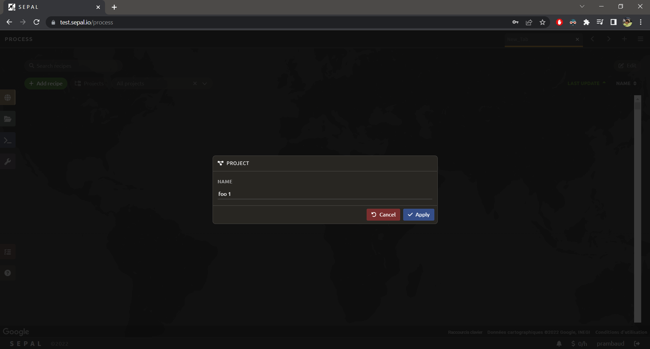Click the notifications bell icon
Screen dimensions: 650x349
559,344
